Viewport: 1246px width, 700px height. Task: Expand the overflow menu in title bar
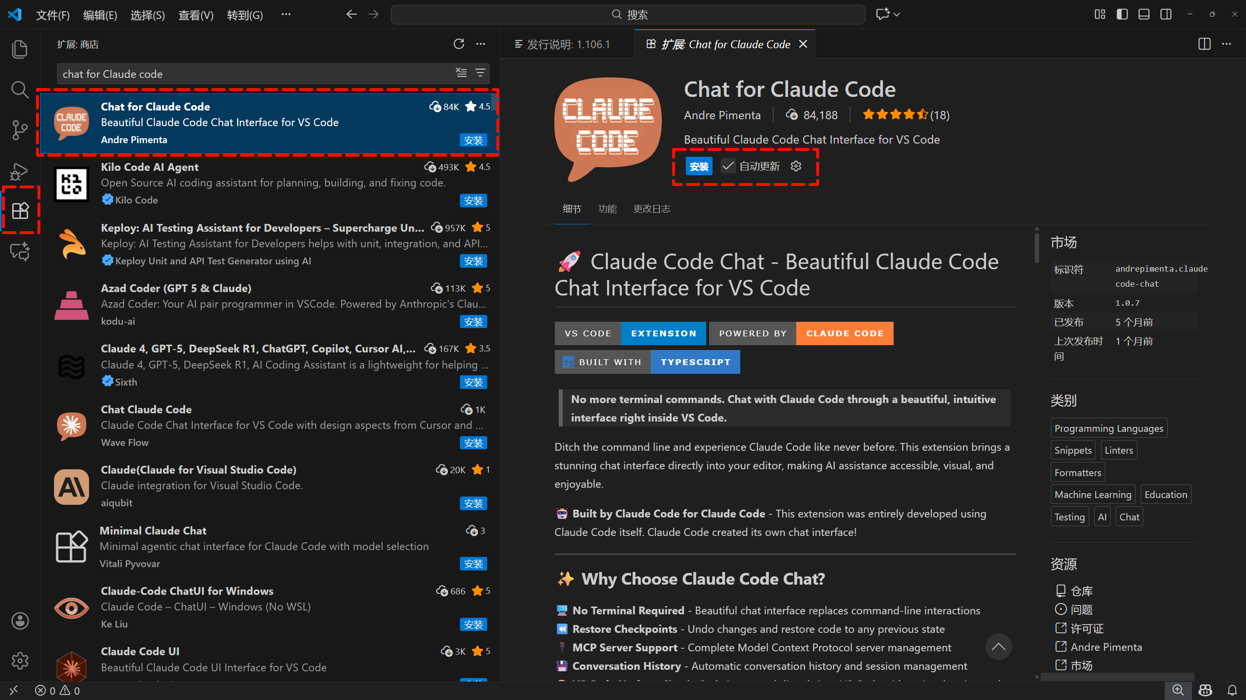[x=286, y=15]
